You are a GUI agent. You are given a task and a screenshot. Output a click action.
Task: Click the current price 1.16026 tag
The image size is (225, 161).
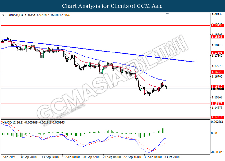click(217, 89)
